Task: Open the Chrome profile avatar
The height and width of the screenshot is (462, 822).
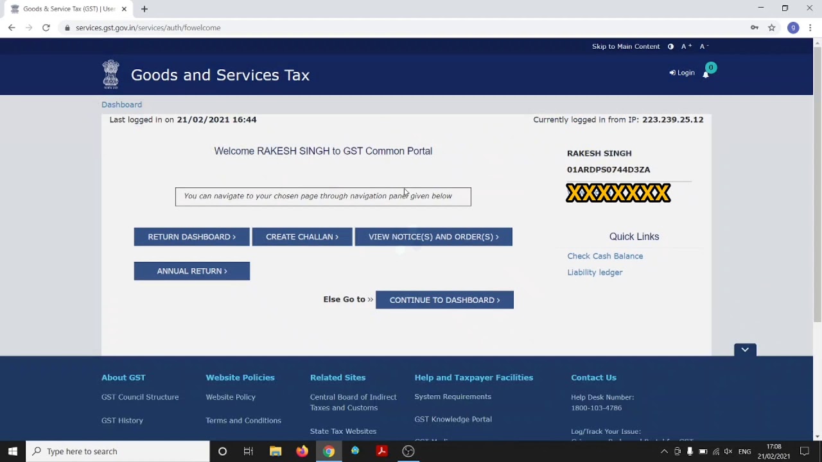Action: point(793,28)
